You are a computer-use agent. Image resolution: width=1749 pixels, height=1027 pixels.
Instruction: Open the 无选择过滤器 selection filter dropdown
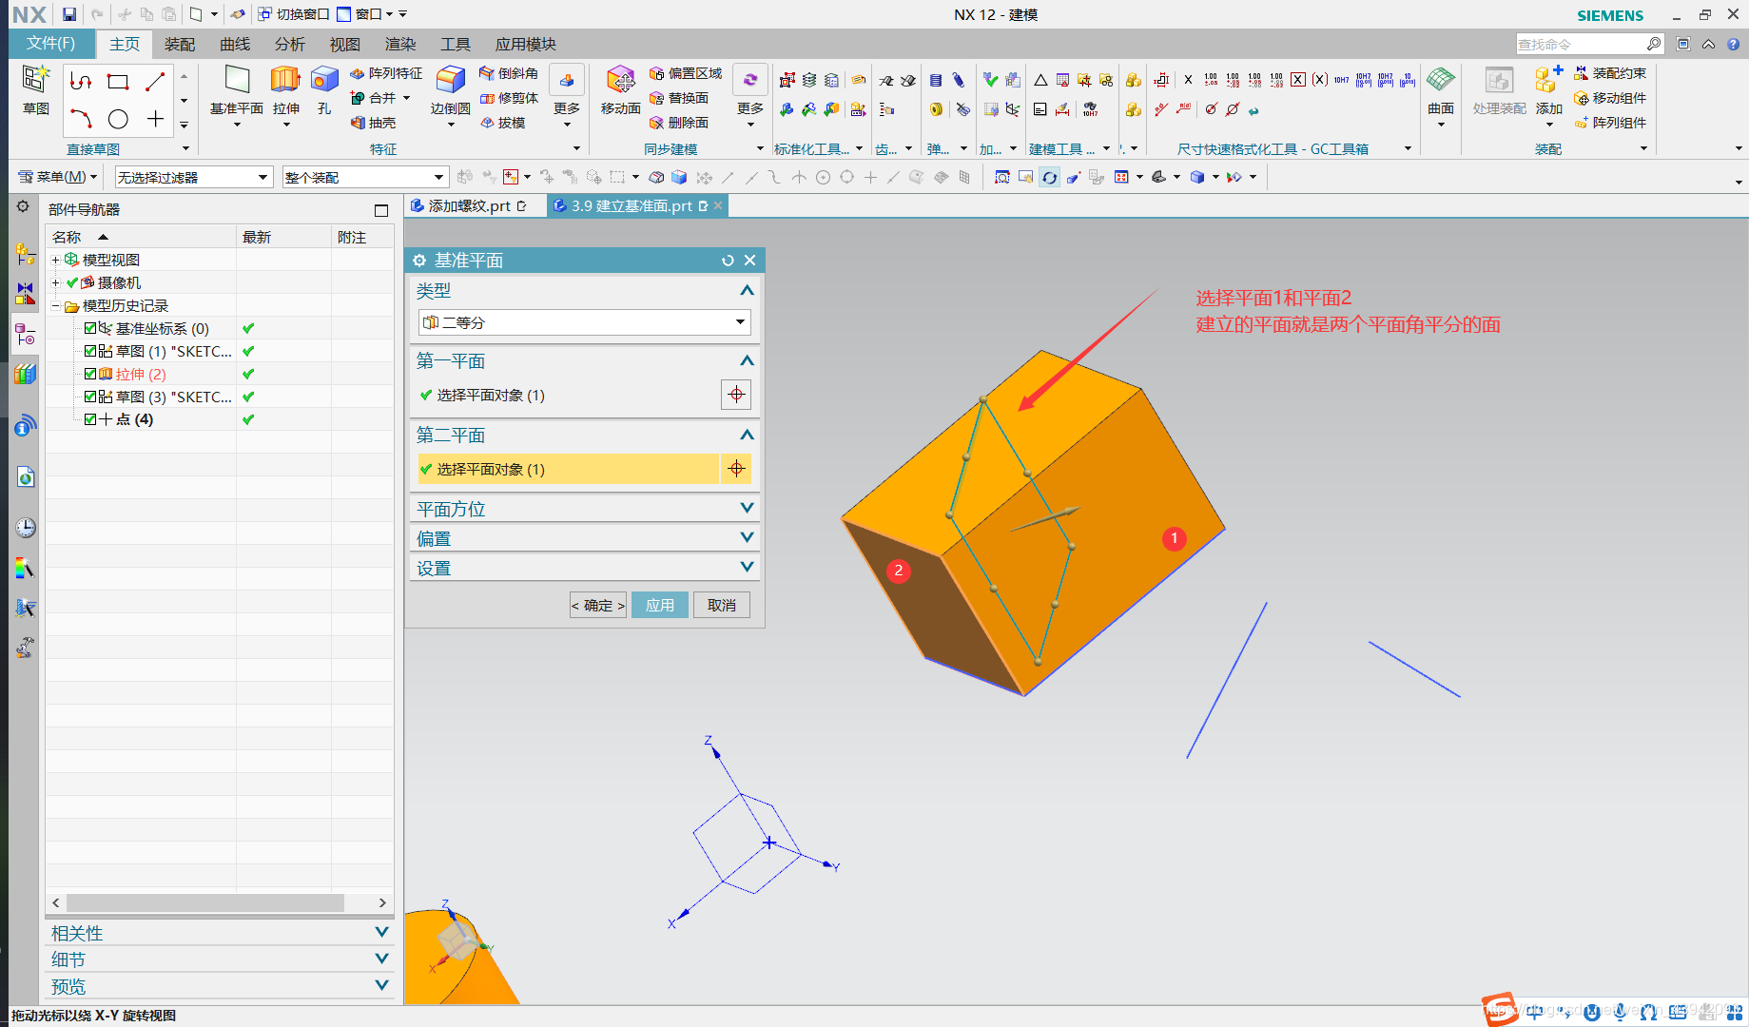[x=193, y=177]
